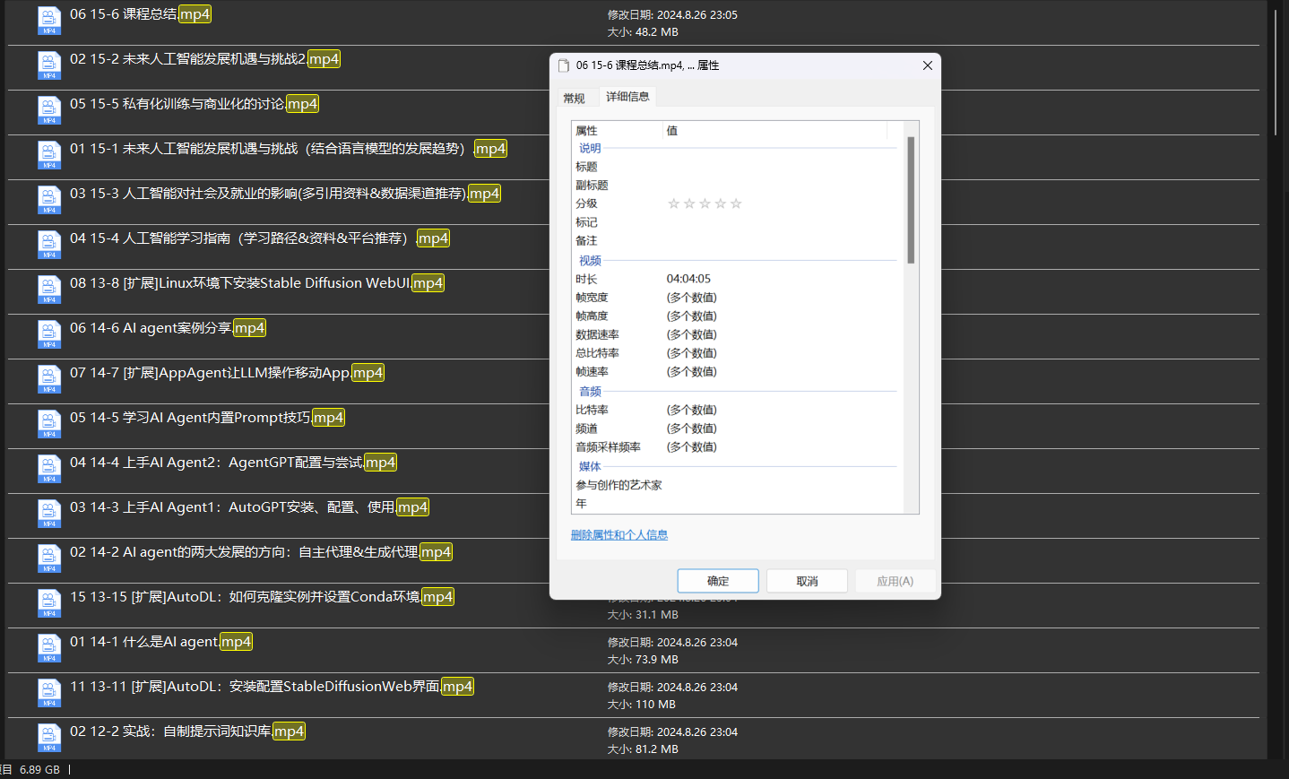Select file name 01 14-1 什么是AI agent.mp4
The width and height of the screenshot is (1289, 779).
(x=161, y=642)
